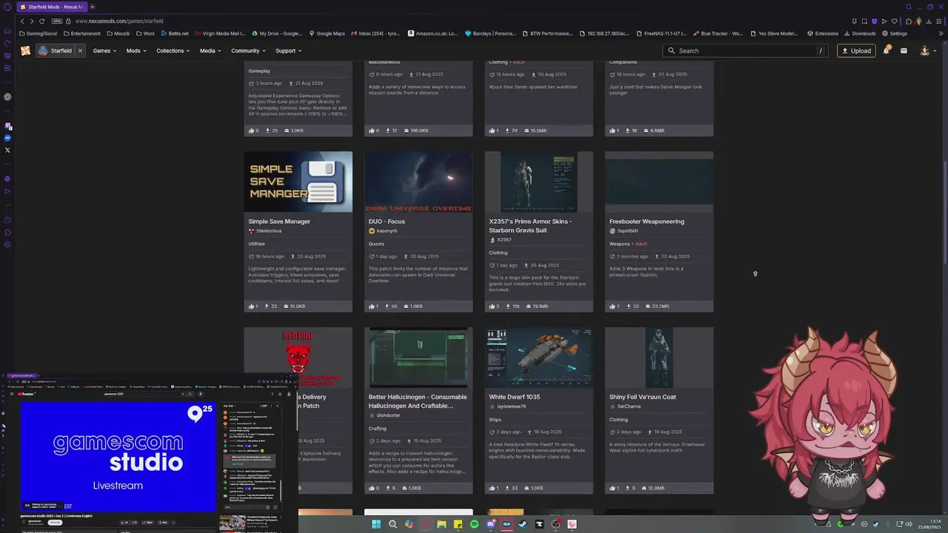Select the Starfield Mods browser tab
The image size is (948, 533).
pyautogui.click(x=52, y=7)
